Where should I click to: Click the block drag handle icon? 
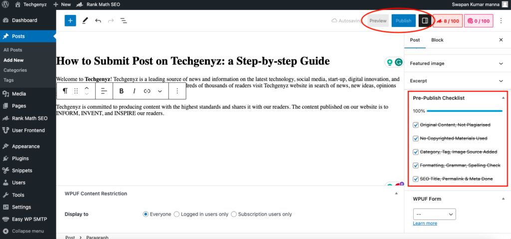click(76, 91)
